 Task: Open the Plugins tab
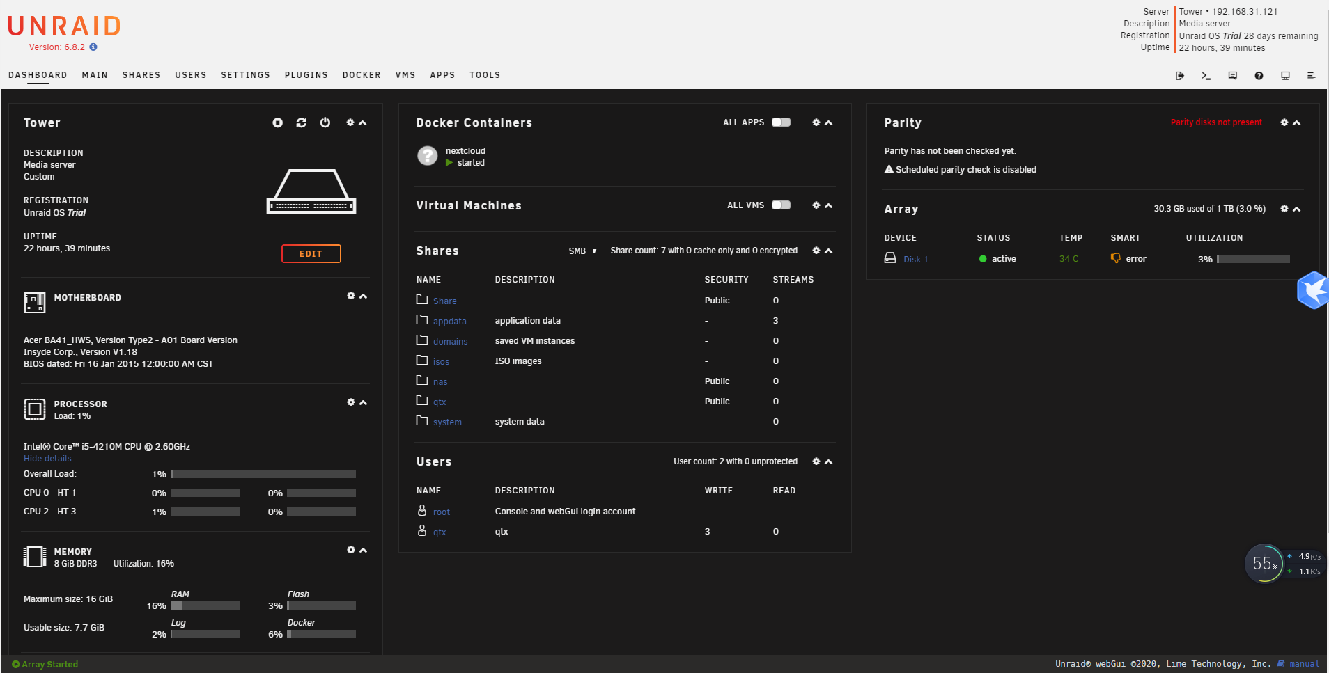tap(306, 75)
